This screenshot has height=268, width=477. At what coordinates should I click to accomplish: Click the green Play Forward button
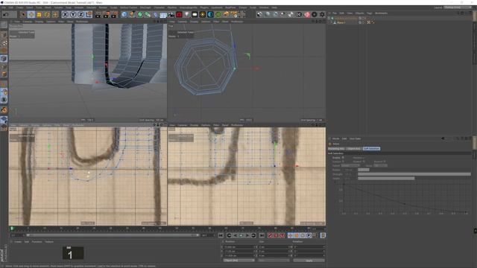click(241, 235)
